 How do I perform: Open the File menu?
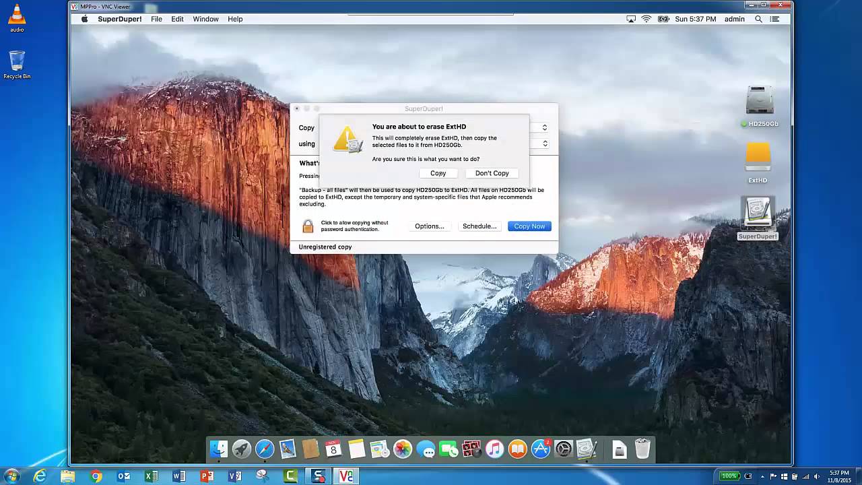pyautogui.click(x=156, y=19)
